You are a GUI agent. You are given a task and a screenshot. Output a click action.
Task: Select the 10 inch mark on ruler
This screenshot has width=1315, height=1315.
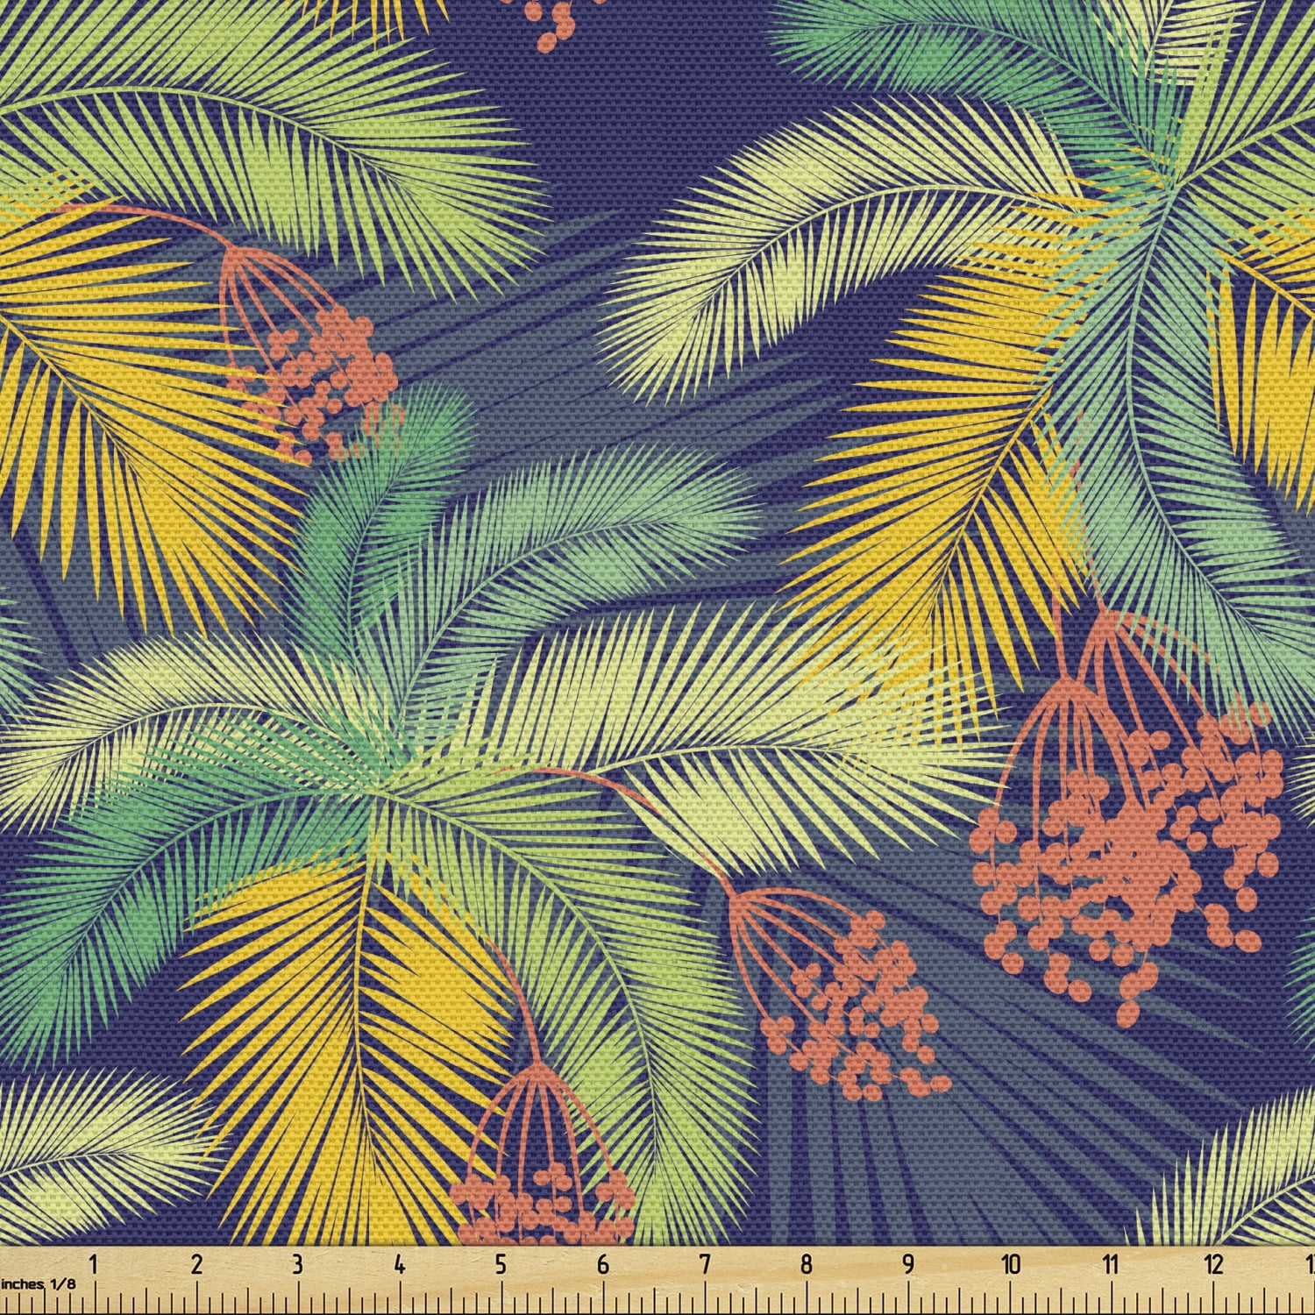(x=1010, y=1263)
